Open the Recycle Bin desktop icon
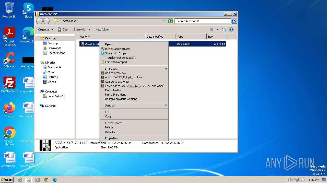This screenshot has height=183, width=327. [x=9, y=10]
